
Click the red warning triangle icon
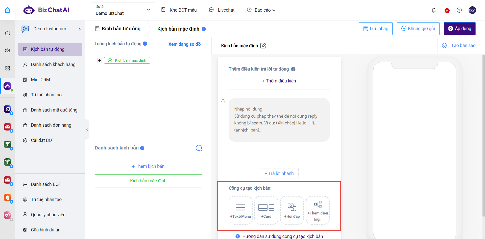(223, 101)
